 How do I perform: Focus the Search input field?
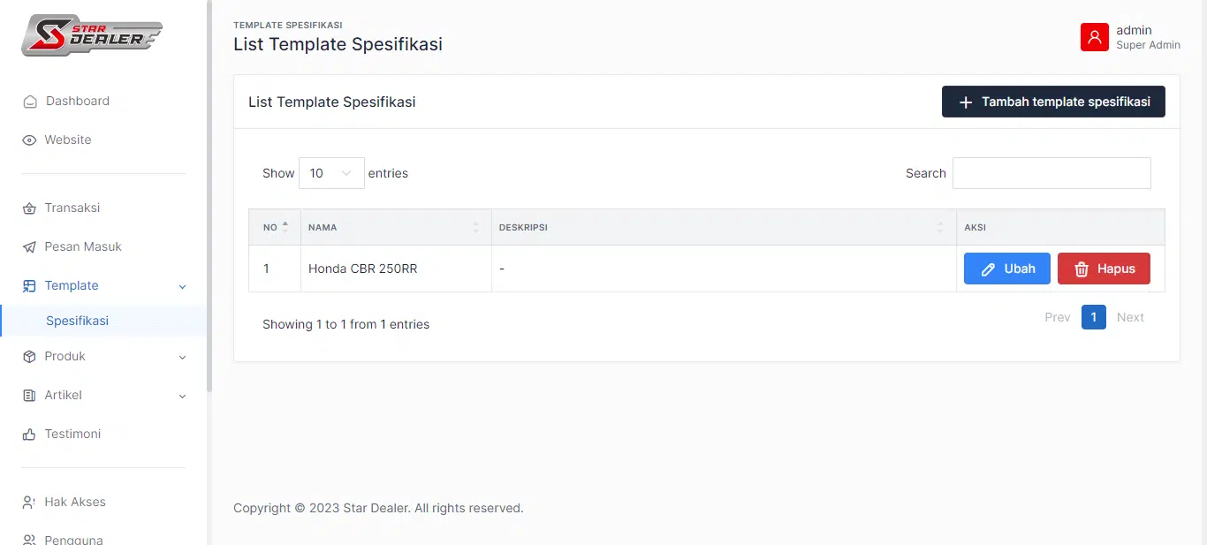[x=1051, y=173]
